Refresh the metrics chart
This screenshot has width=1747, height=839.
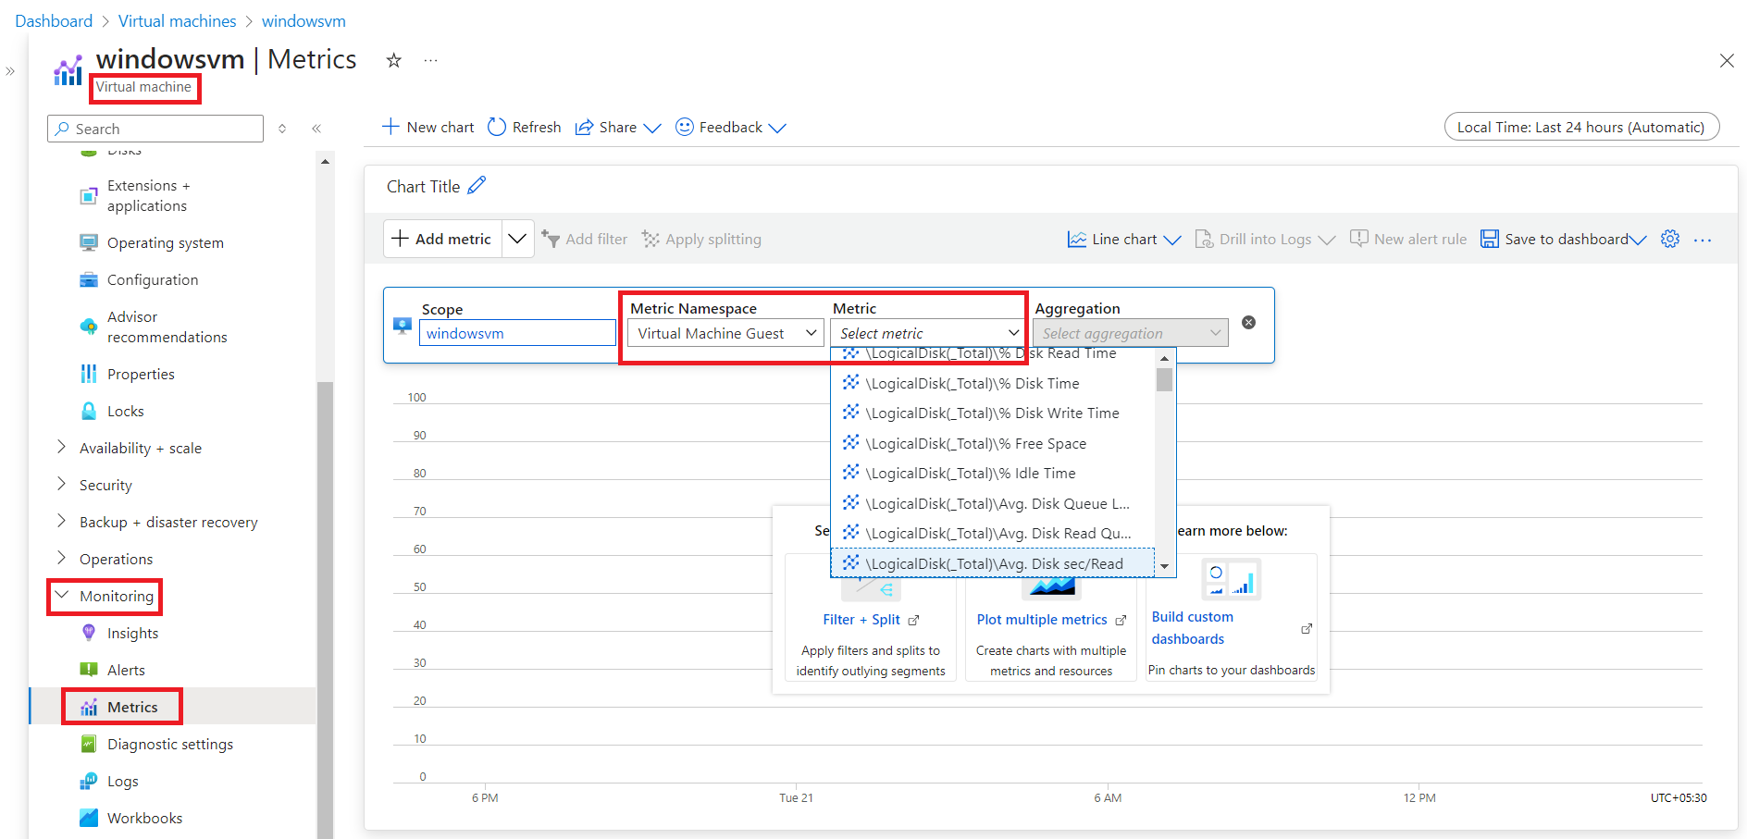(524, 128)
